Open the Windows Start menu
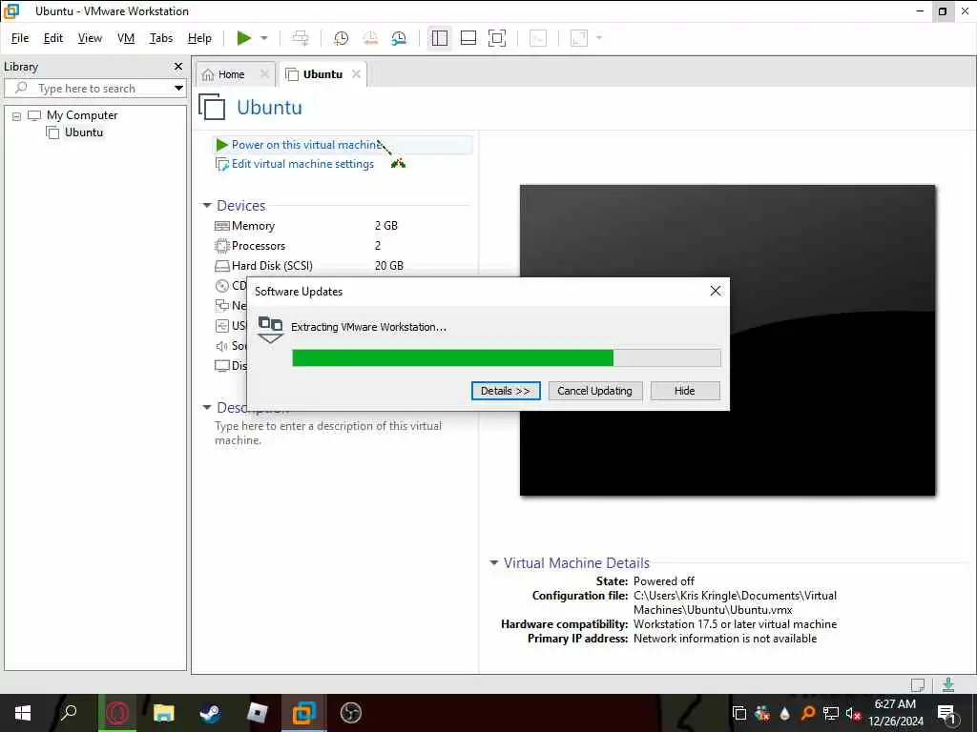This screenshot has width=977, height=732. click(x=23, y=713)
